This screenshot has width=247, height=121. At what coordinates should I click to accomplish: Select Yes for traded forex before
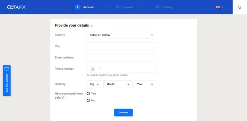point(88,93)
